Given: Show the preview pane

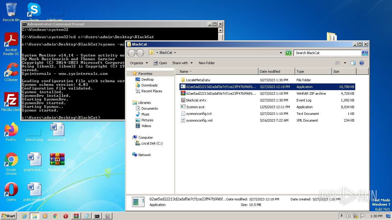Looking at the screenshot, I should click(x=353, y=63).
